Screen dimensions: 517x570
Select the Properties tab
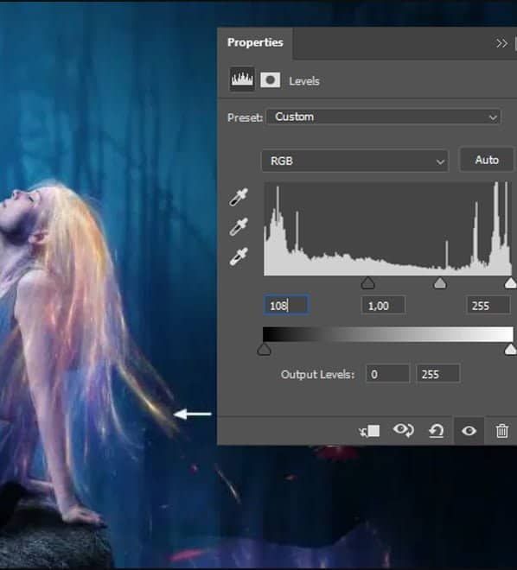click(255, 42)
